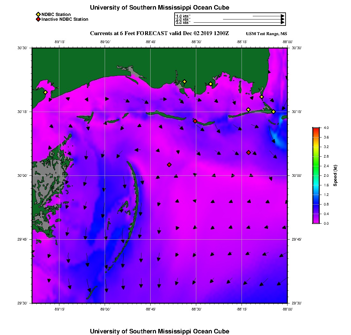Screen dimensions: 351x335
Task: Click the 'Inactive NDBC Station' legend label
Action: (x=65, y=19)
